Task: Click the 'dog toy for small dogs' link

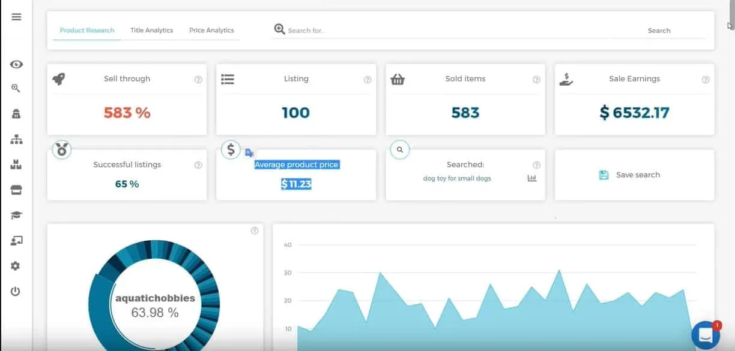Action: (x=457, y=178)
